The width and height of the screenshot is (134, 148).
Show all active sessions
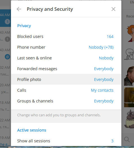coord(66,141)
